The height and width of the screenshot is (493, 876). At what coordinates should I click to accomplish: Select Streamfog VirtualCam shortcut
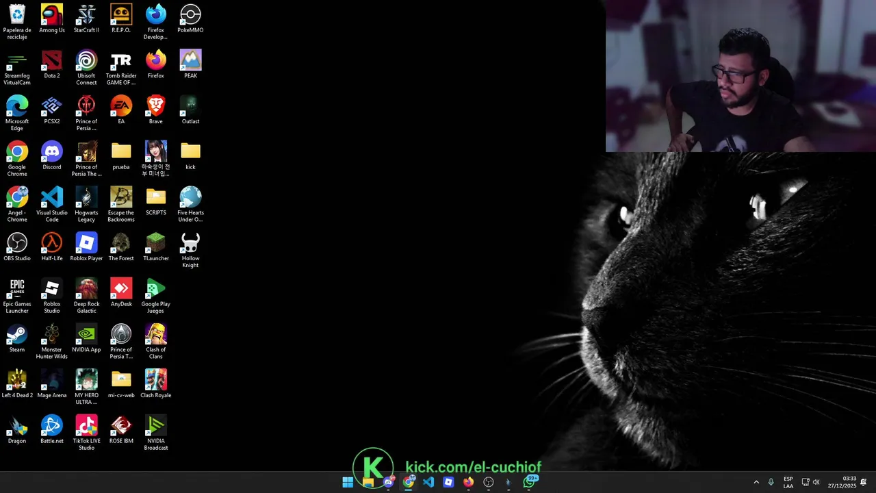tap(17, 68)
